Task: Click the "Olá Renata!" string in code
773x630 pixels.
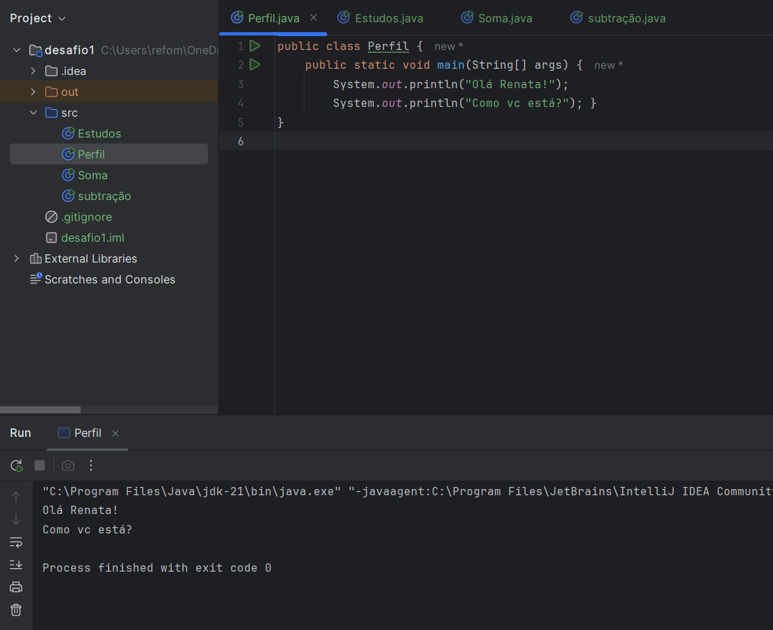Action: [510, 84]
